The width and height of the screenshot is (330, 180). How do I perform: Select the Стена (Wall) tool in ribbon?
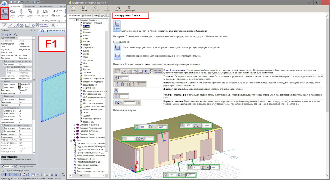click(5, 12)
